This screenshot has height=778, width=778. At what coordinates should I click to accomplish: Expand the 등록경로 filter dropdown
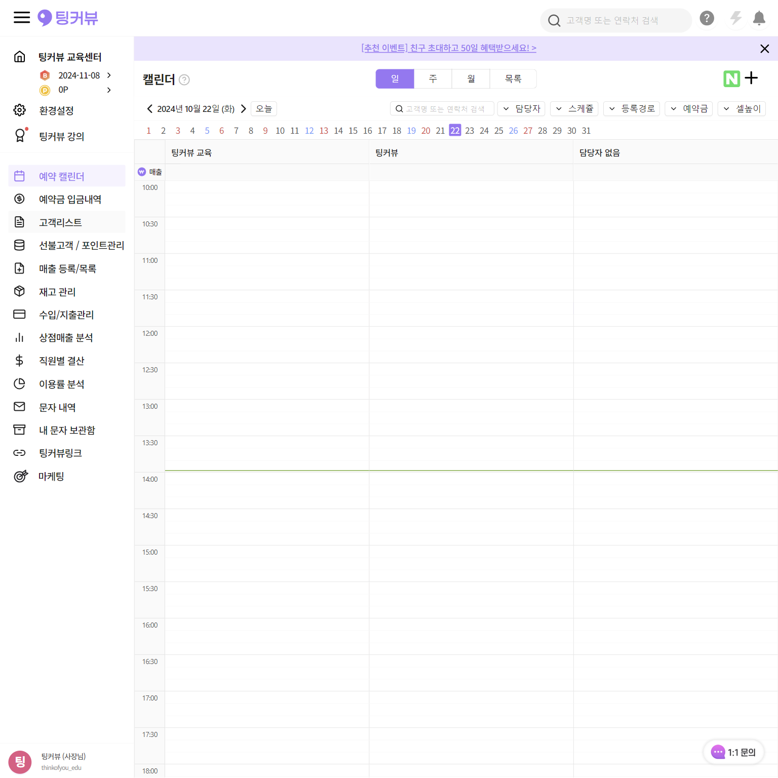click(x=632, y=108)
